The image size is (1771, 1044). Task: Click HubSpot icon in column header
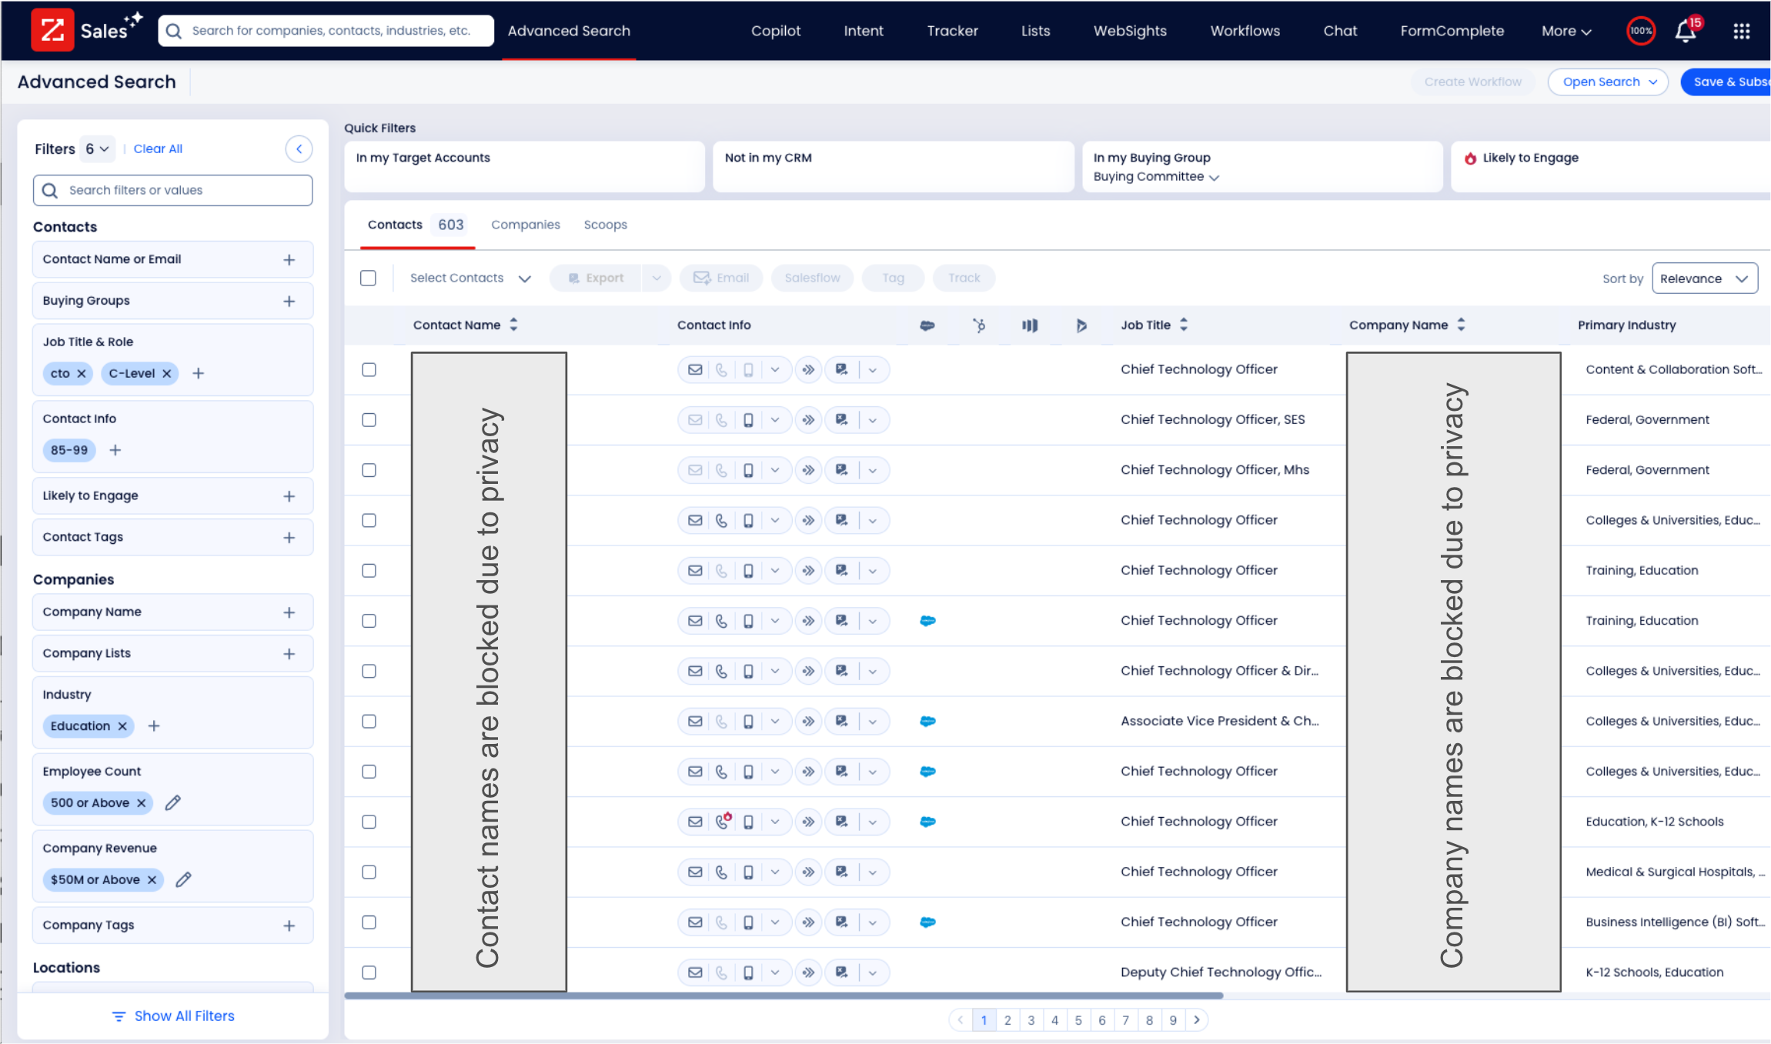pos(978,325)
